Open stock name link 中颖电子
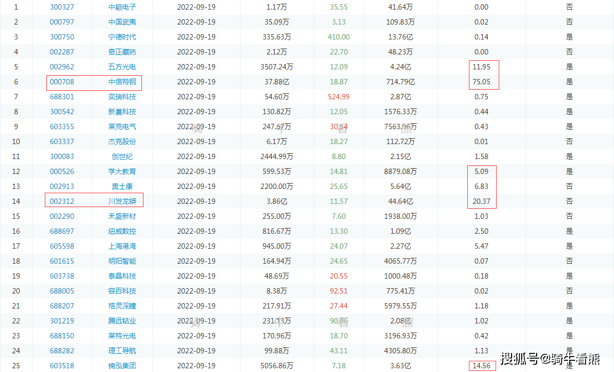The image size is (614, 372). pyautogui.click(x=122, y=7)
